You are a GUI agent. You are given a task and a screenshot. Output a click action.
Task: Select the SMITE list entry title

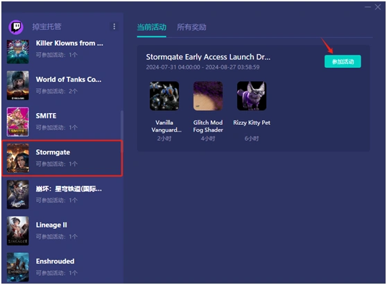click(x=46, y=116)
